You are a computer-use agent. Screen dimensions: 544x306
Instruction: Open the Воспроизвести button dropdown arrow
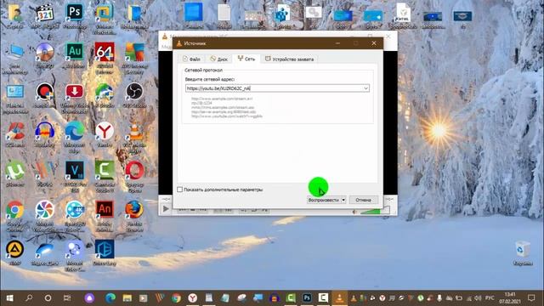point(343,200)
